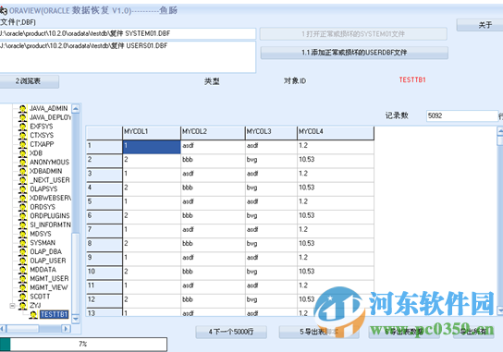Select highlighted MYCOL1 cell in row 1

coord(152,147)
